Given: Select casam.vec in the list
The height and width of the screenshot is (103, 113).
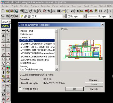Looking at the screenshot, I should pos(37,37).
